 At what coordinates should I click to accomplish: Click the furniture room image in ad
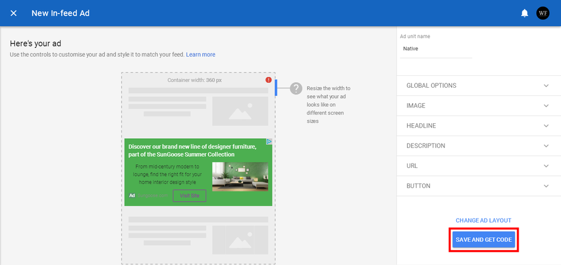click(240, 177)
